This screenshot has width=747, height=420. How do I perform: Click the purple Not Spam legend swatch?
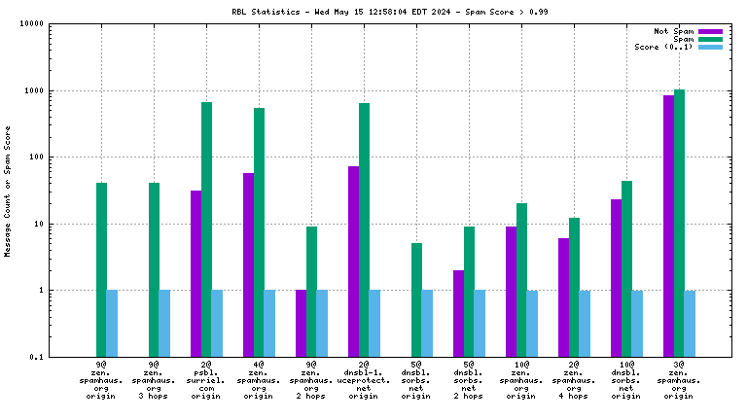tap(710, 31)
